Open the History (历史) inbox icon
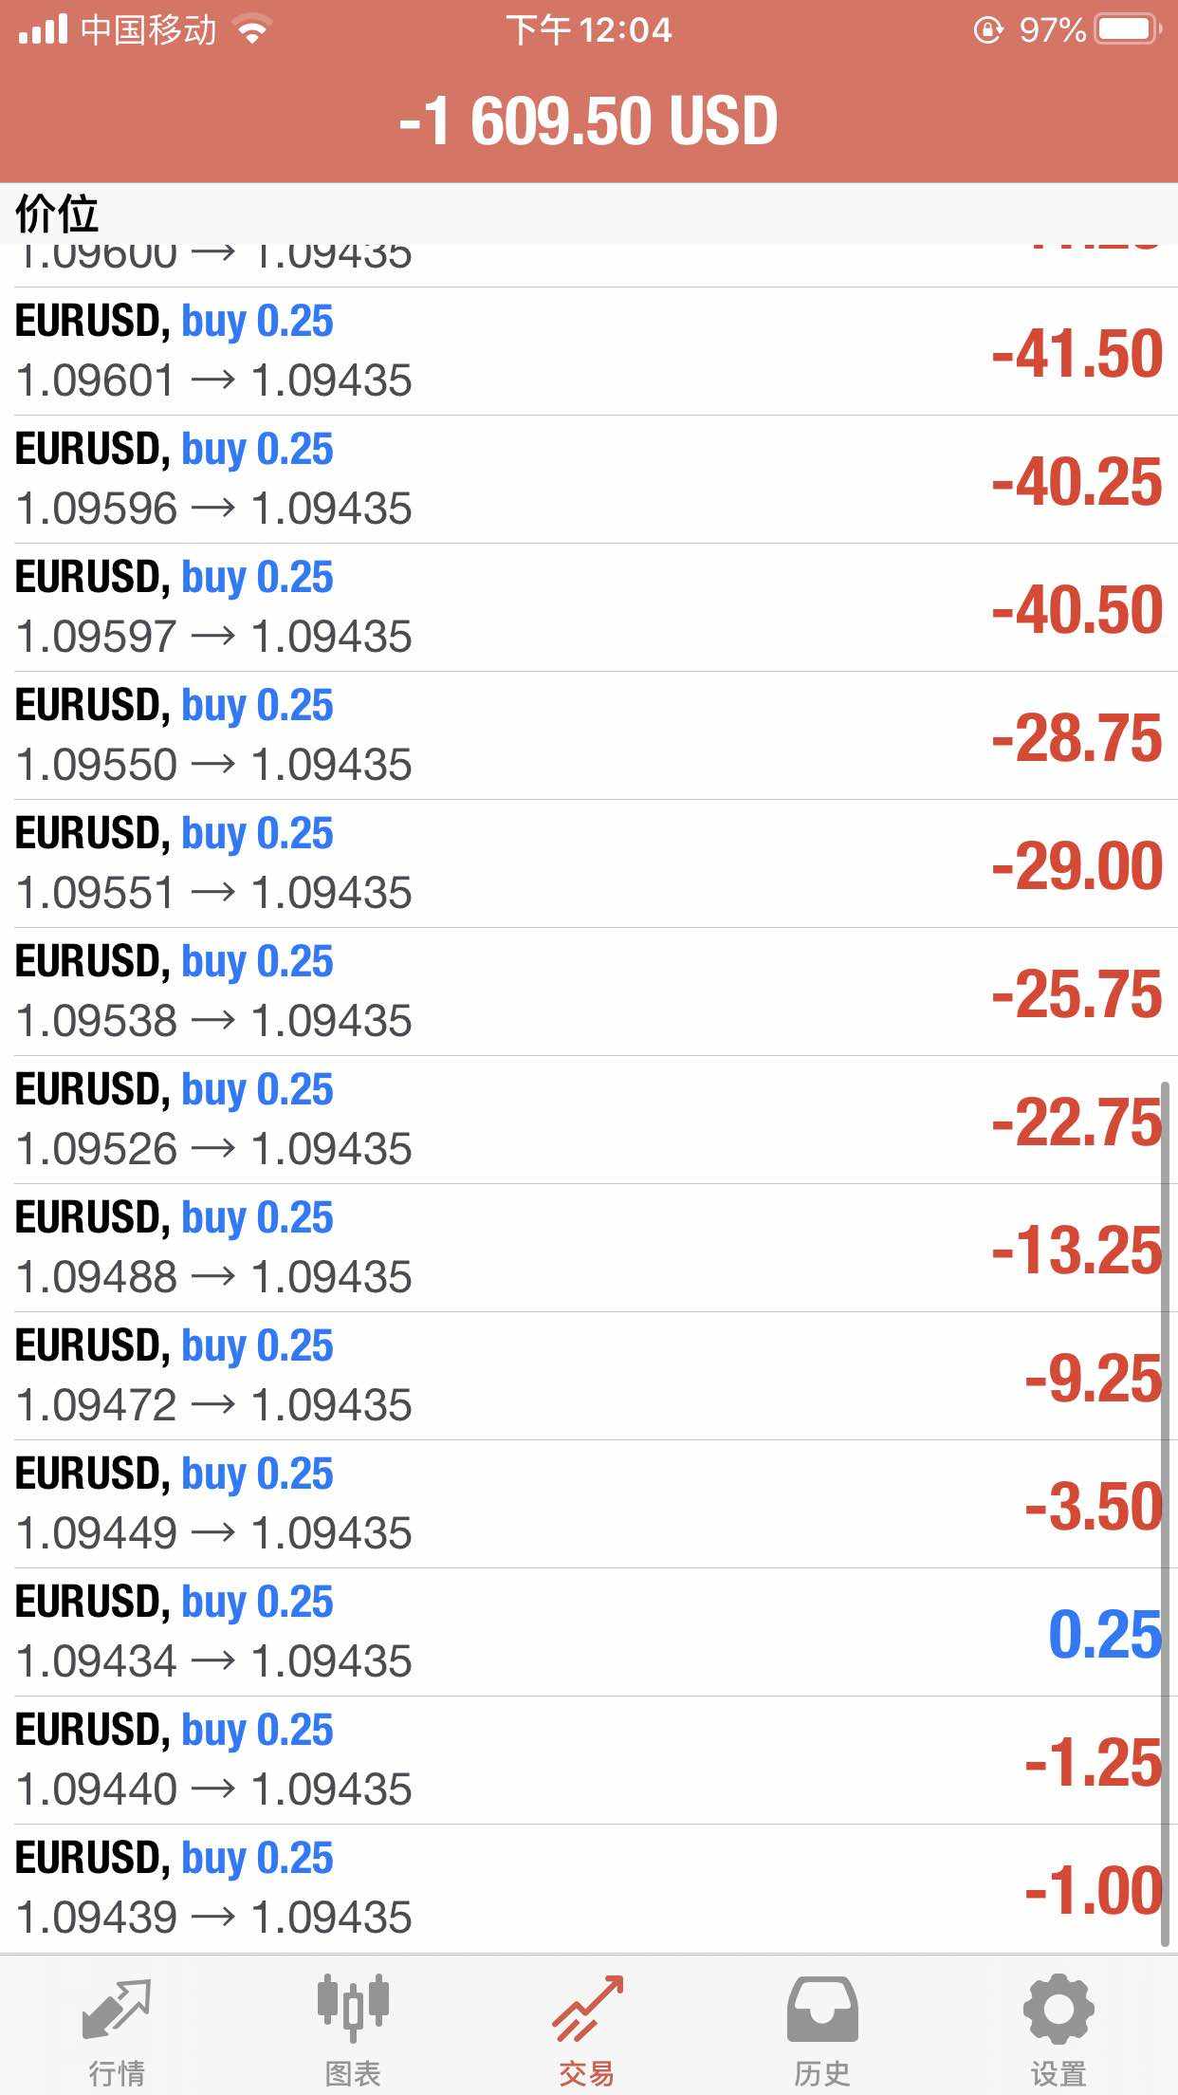 click(x=822, y=2009)
